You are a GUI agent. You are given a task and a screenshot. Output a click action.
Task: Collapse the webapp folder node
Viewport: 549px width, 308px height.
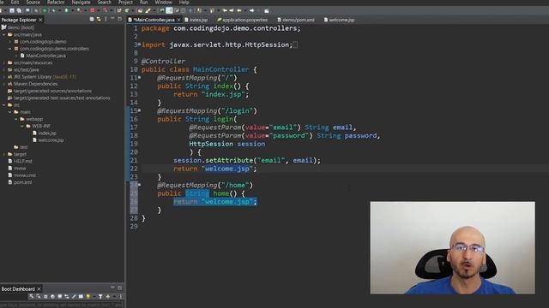[16, 119]
